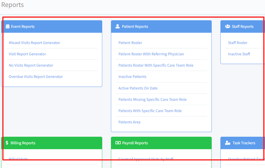Viewport: 265px width, 168px height.
Task: Open Missed Visits Report Generator
Action: tap(34, 43)
